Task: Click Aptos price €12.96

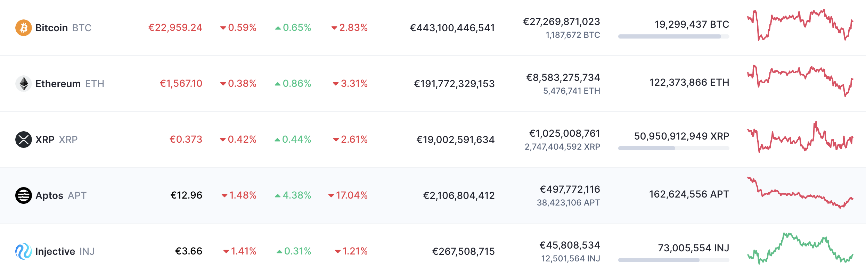Action: pyautogui.click(x=186, y=195)
